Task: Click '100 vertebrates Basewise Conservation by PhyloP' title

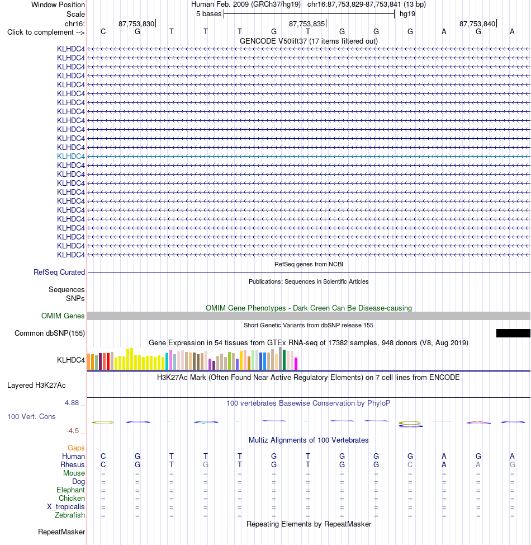Action: (309, 403)
